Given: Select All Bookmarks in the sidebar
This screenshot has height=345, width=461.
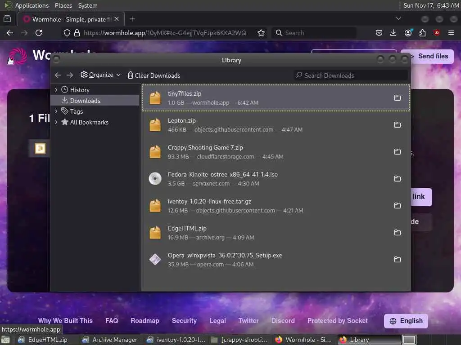Looking at the screenshot, I should [95, 122].
